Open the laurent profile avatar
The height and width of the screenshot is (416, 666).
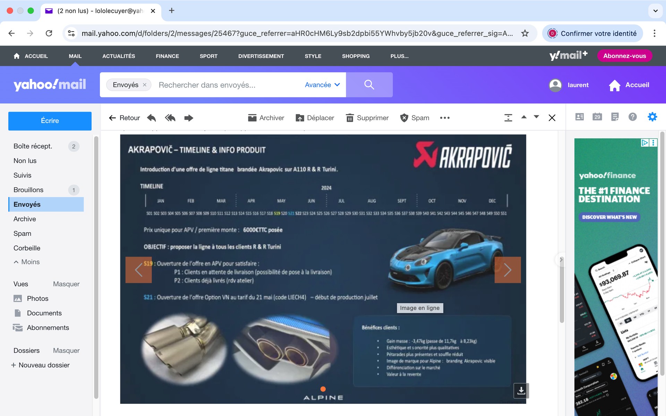coord(555,85)
